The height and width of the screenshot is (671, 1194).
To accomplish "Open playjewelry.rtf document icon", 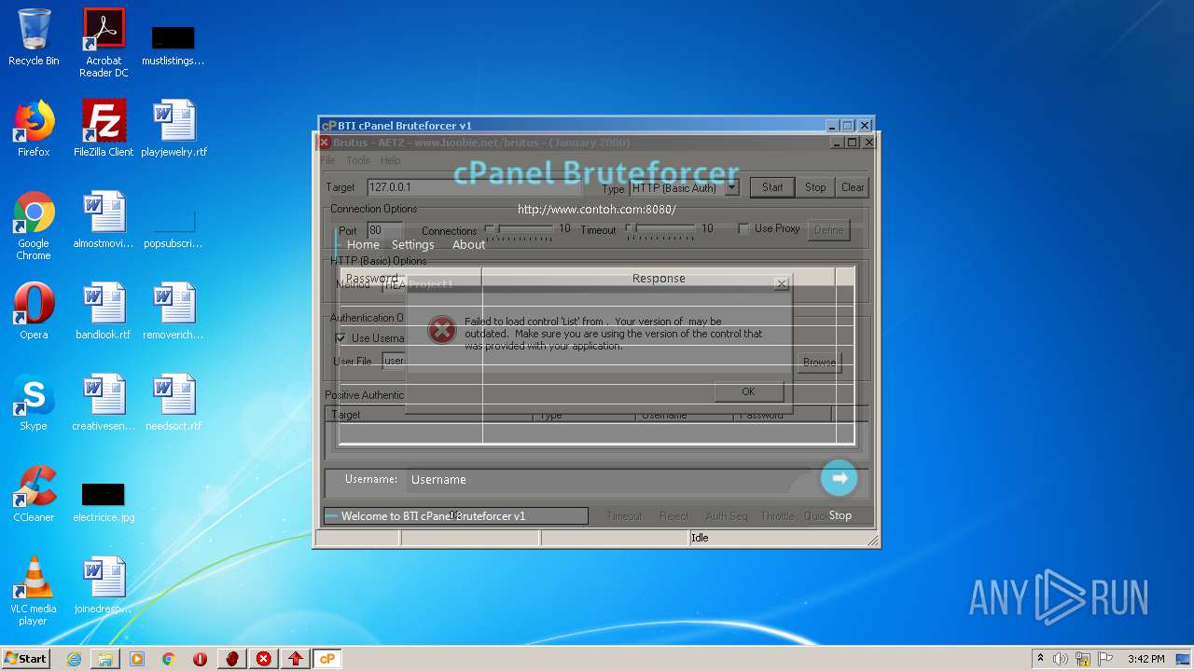I will (174, 129).
